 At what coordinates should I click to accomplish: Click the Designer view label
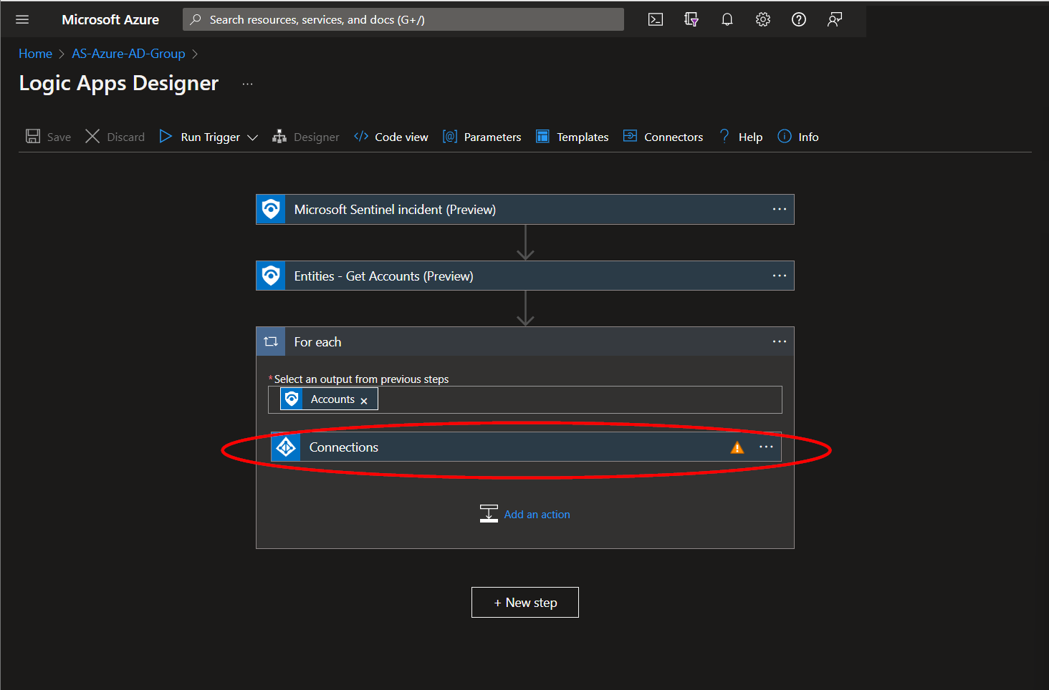(316, 137)
